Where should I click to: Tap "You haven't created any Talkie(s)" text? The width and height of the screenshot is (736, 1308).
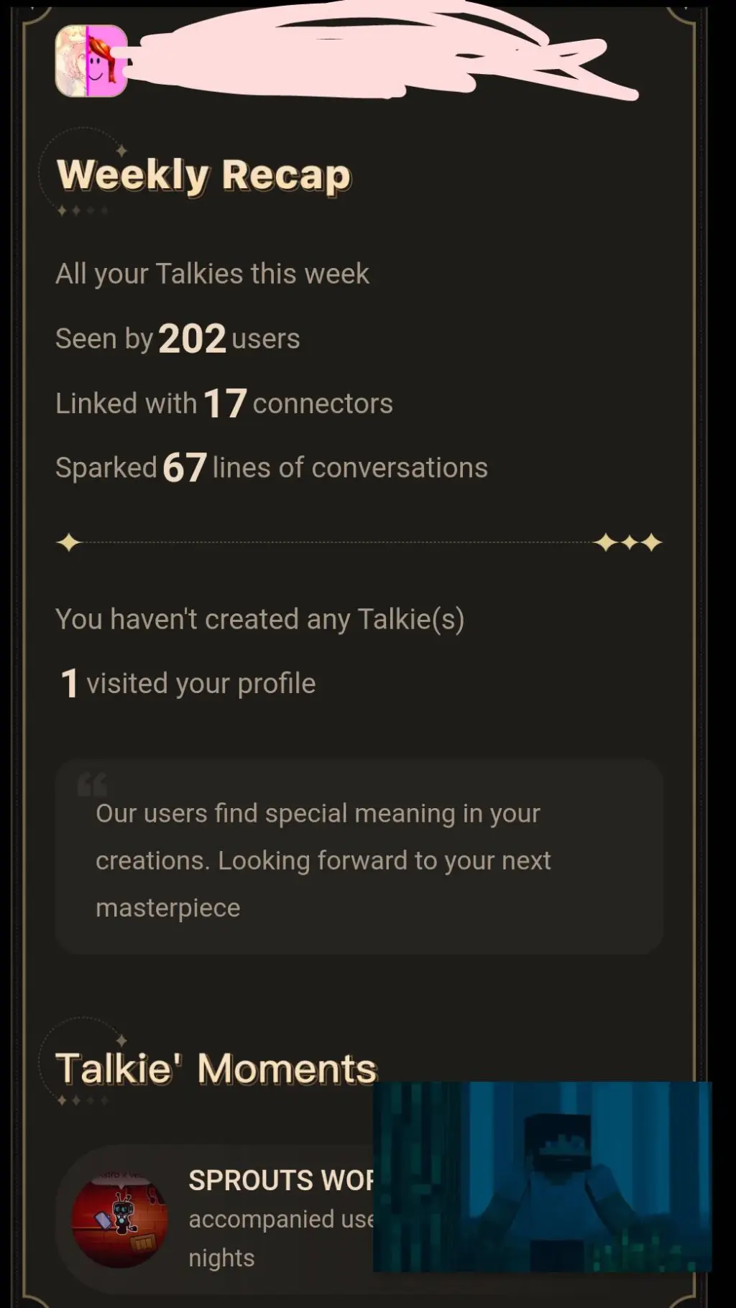pos(259,618)
